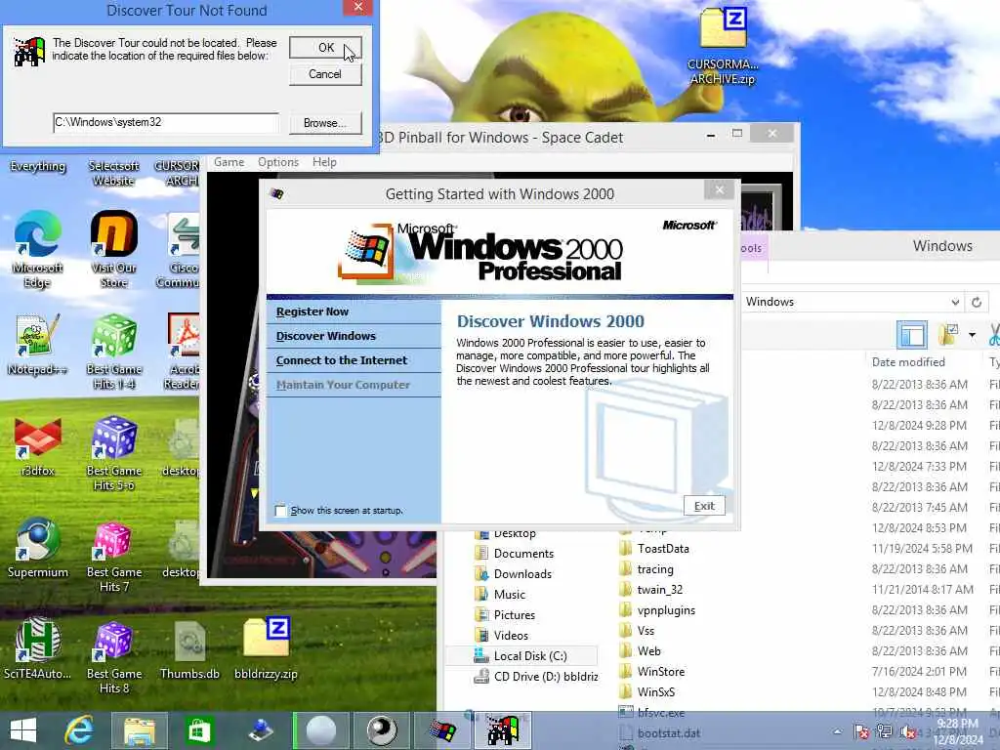Open the Supermium desktop shortcut
Image resolution: width=1000 pixels, height=750 pixels.
(x=38, y=549)
